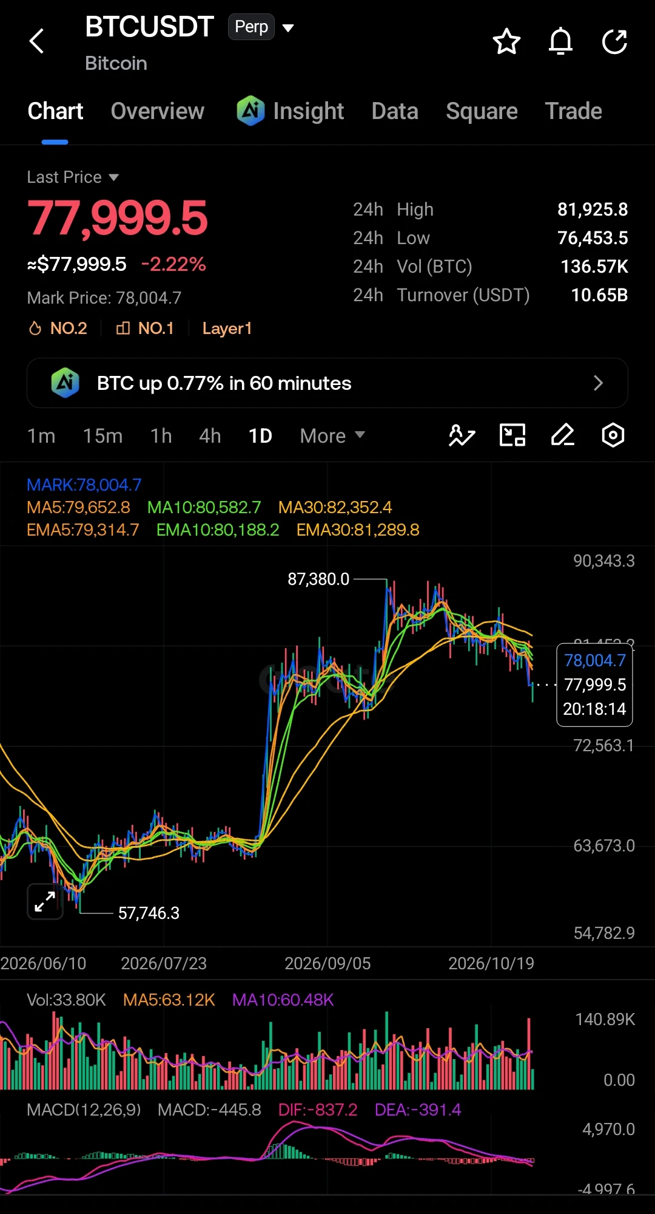Image resolution: width=655 pixels, height=1214 pixels.
Task: Tap the Insight AI logo icon
Action: pos(250,111)
